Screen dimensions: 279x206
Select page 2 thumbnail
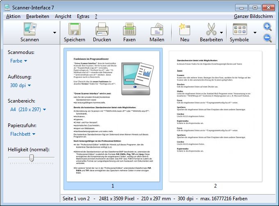[x=215, y=116]
